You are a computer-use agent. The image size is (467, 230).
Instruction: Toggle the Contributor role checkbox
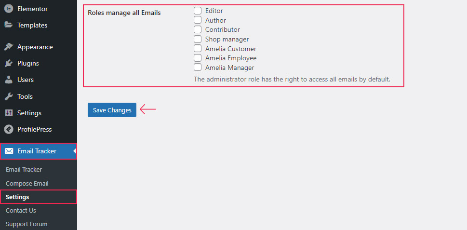(198, 29)
